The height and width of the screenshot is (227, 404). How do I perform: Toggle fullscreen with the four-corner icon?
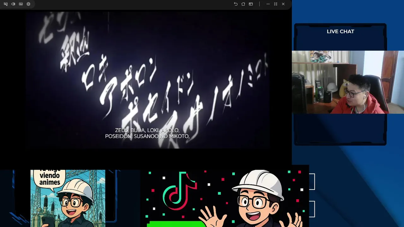(x=276, y=4)
